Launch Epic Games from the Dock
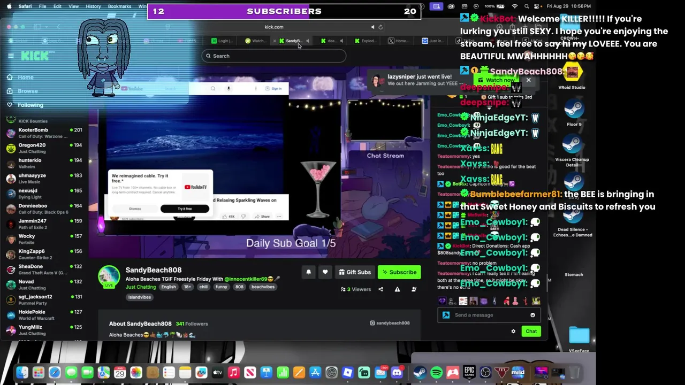The image size is (685, 385). (x=469, y=373)
